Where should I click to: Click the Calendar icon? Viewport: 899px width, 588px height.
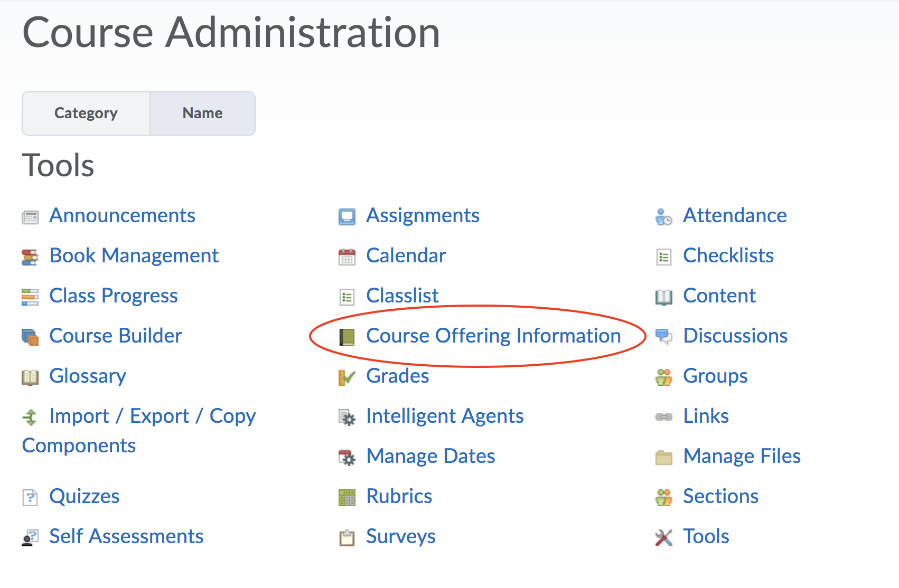tap(347, 257)
